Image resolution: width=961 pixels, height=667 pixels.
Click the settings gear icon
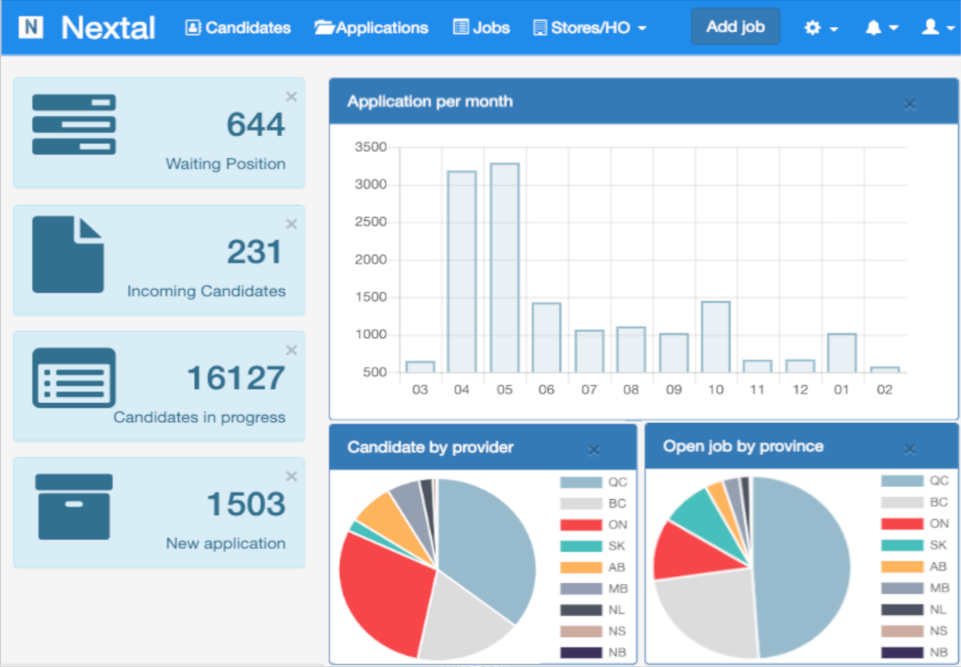click(x=813, y=28)
